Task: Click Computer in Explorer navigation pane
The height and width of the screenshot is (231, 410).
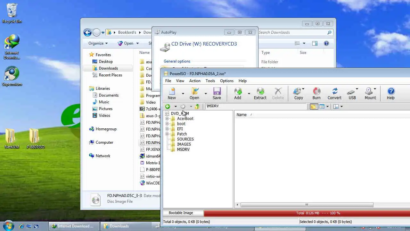Action: pos(104,142)
